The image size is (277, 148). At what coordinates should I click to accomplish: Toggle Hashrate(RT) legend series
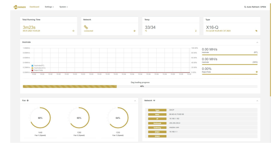38,66
